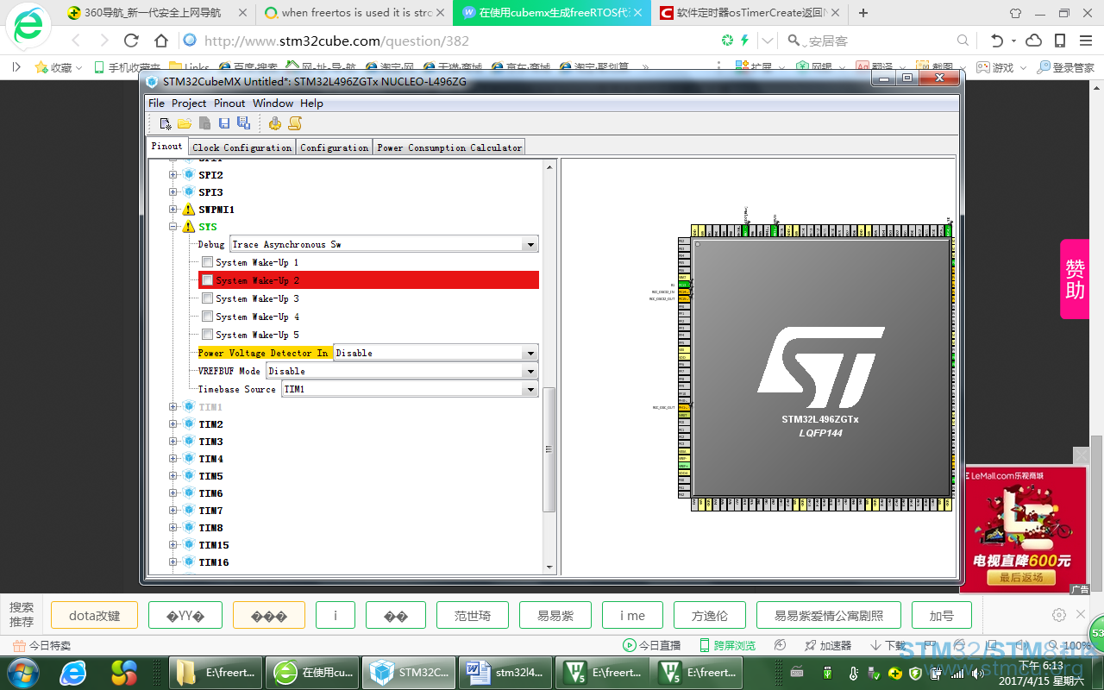Open Internet Explorer from the taskbar
Image resolution: width=1104 pixels, height=690 pixels.
(74, 672)
